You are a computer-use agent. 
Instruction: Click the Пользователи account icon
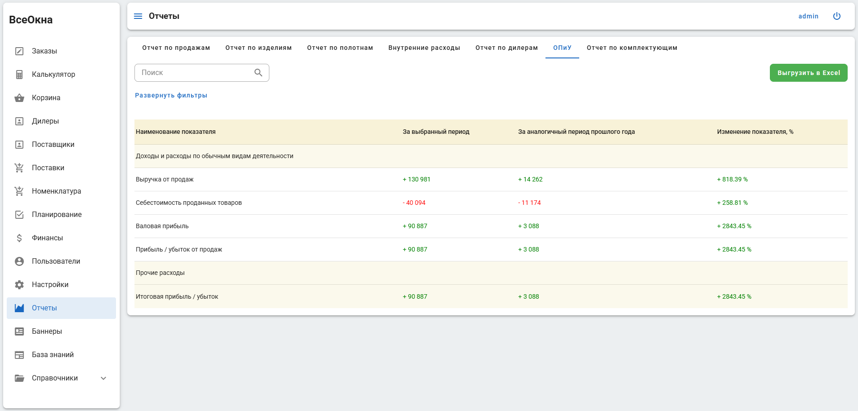(19, 261)
